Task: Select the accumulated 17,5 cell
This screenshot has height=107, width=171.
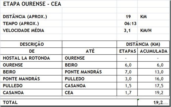Action: 153,86
